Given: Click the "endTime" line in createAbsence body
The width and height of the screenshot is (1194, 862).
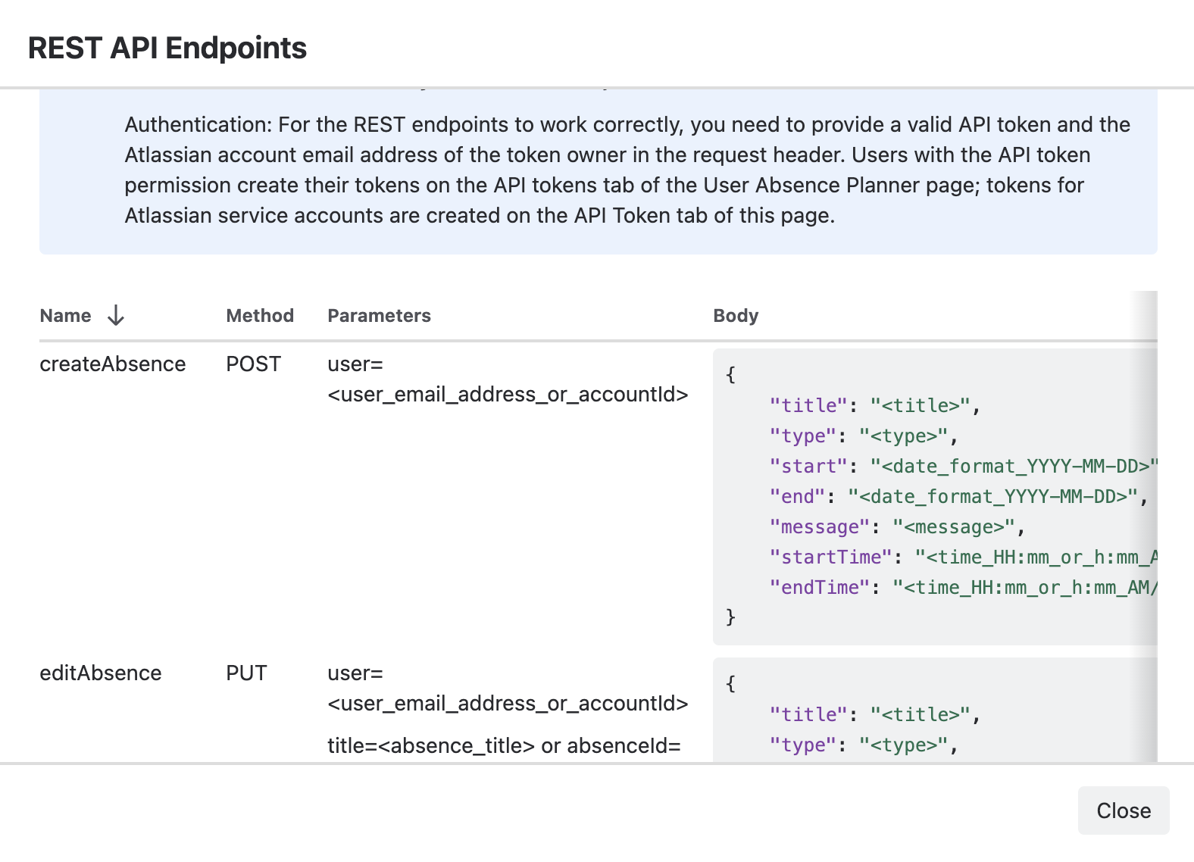Looking at the screenshot, I should (x=963, y=588).
